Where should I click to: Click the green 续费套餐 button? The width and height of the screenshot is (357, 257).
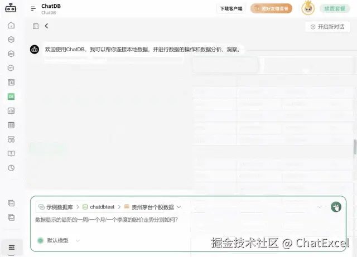335,9
